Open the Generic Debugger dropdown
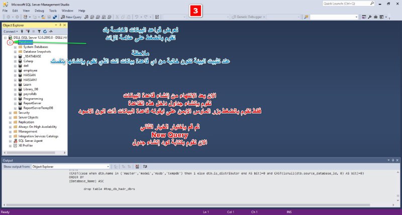Screen dimensions: 402x215 tap(248, 17)
